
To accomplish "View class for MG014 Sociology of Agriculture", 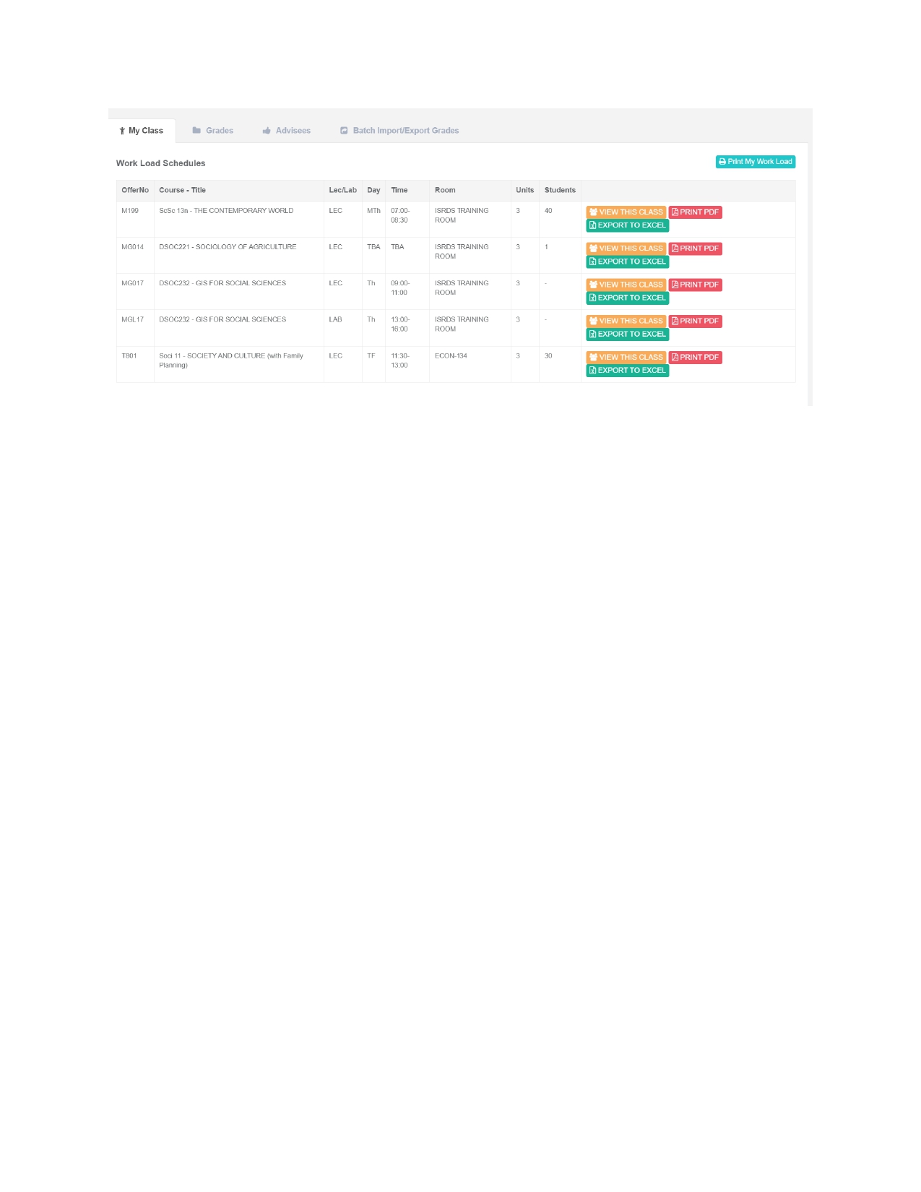I will (626, 249).
